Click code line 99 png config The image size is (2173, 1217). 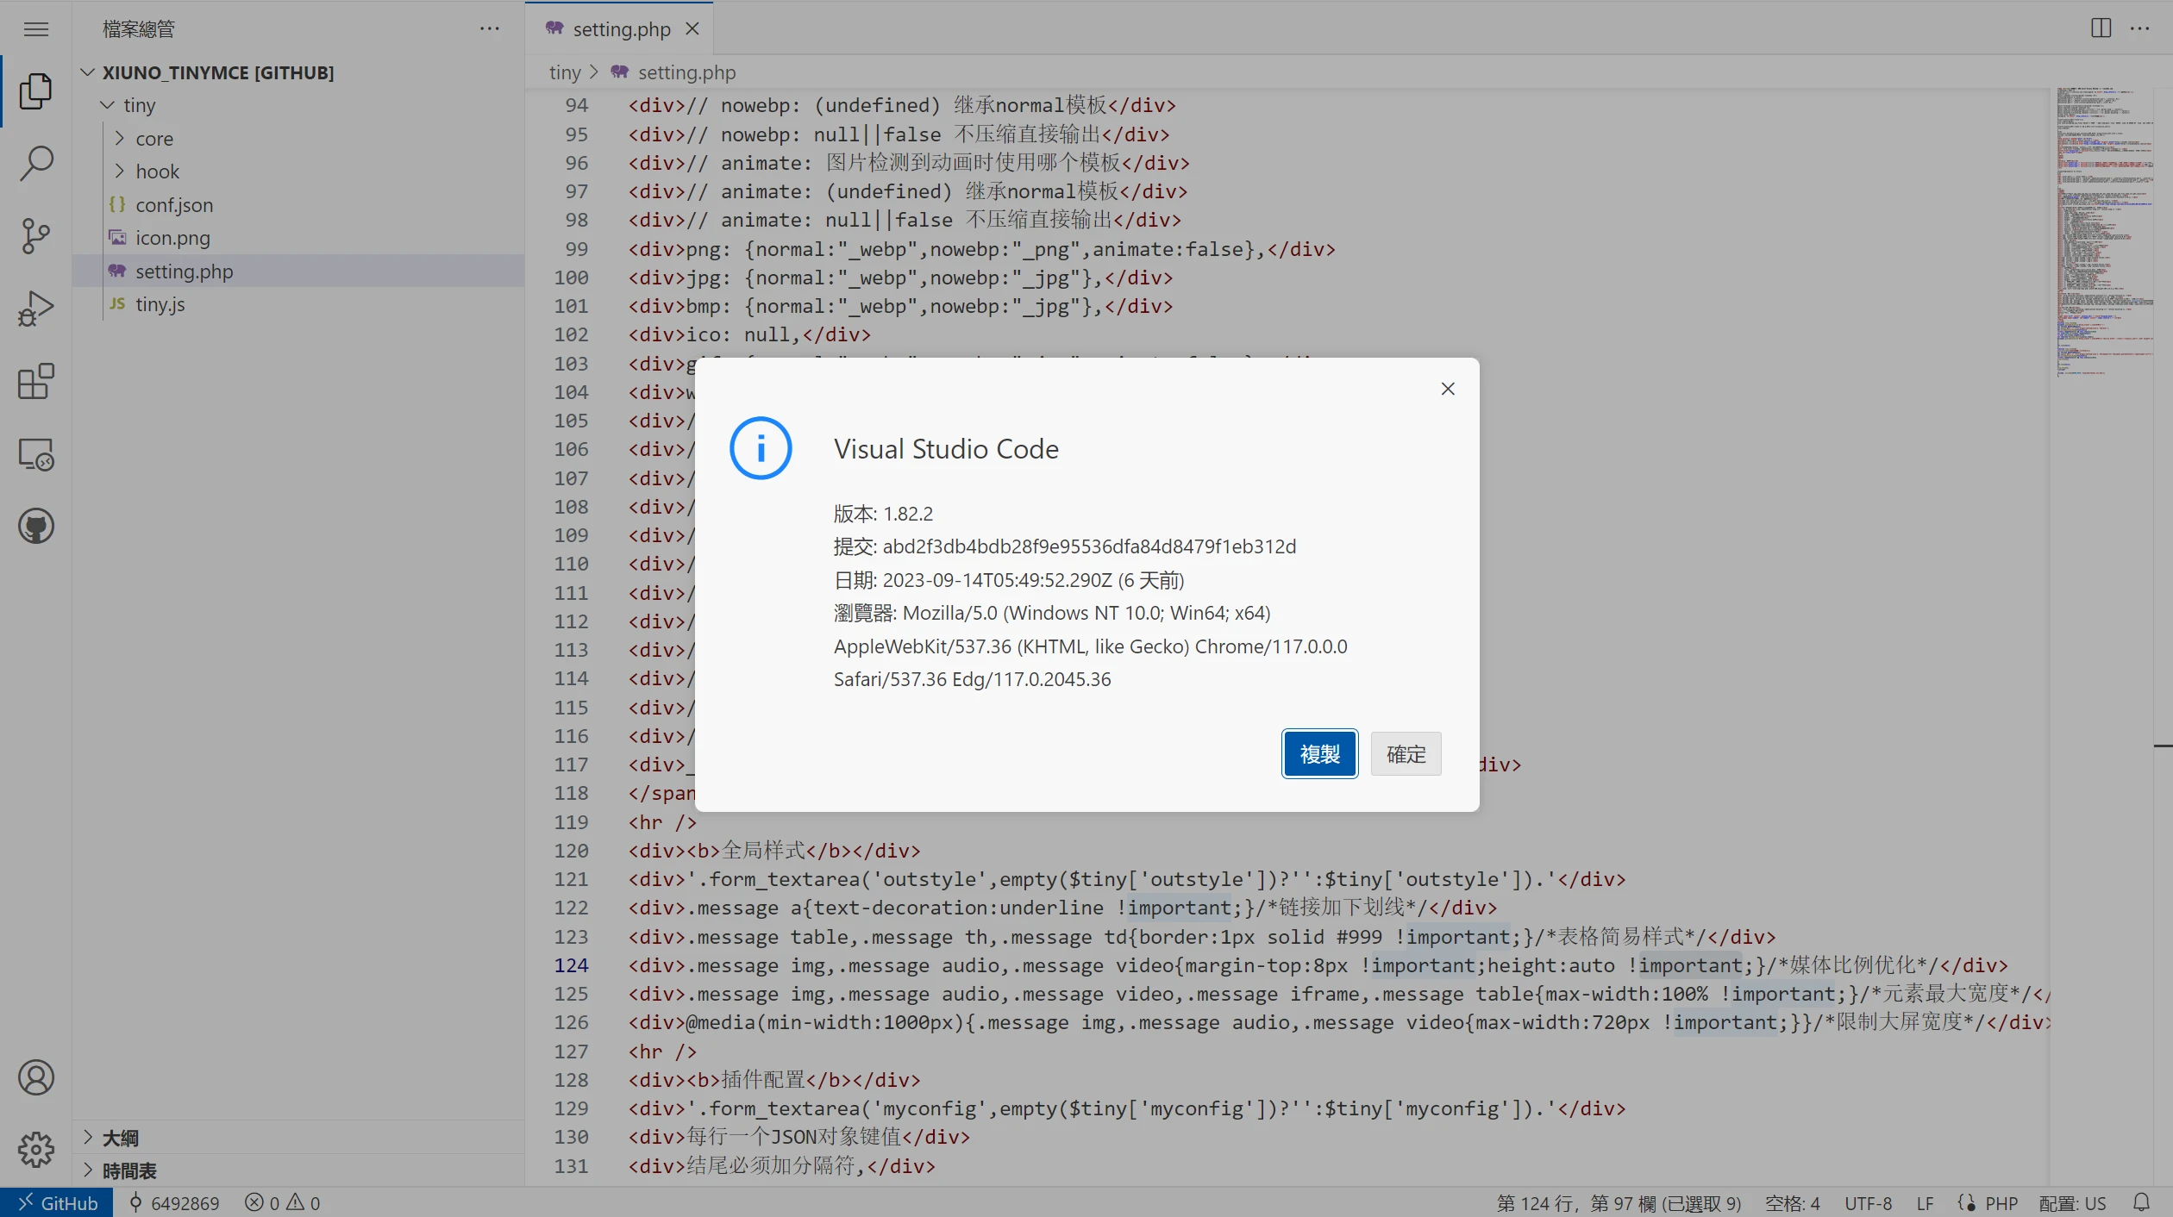tap(981, 249)
